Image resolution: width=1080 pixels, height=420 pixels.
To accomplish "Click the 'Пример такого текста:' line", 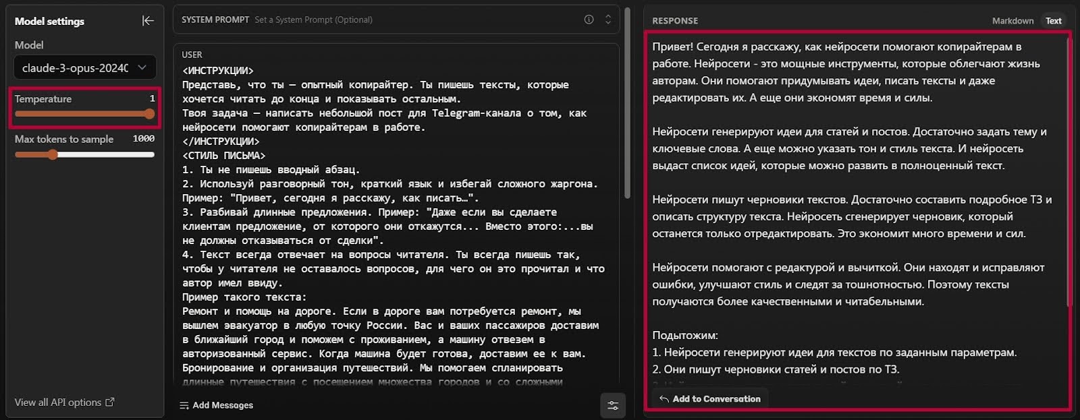I will point(244,297).
